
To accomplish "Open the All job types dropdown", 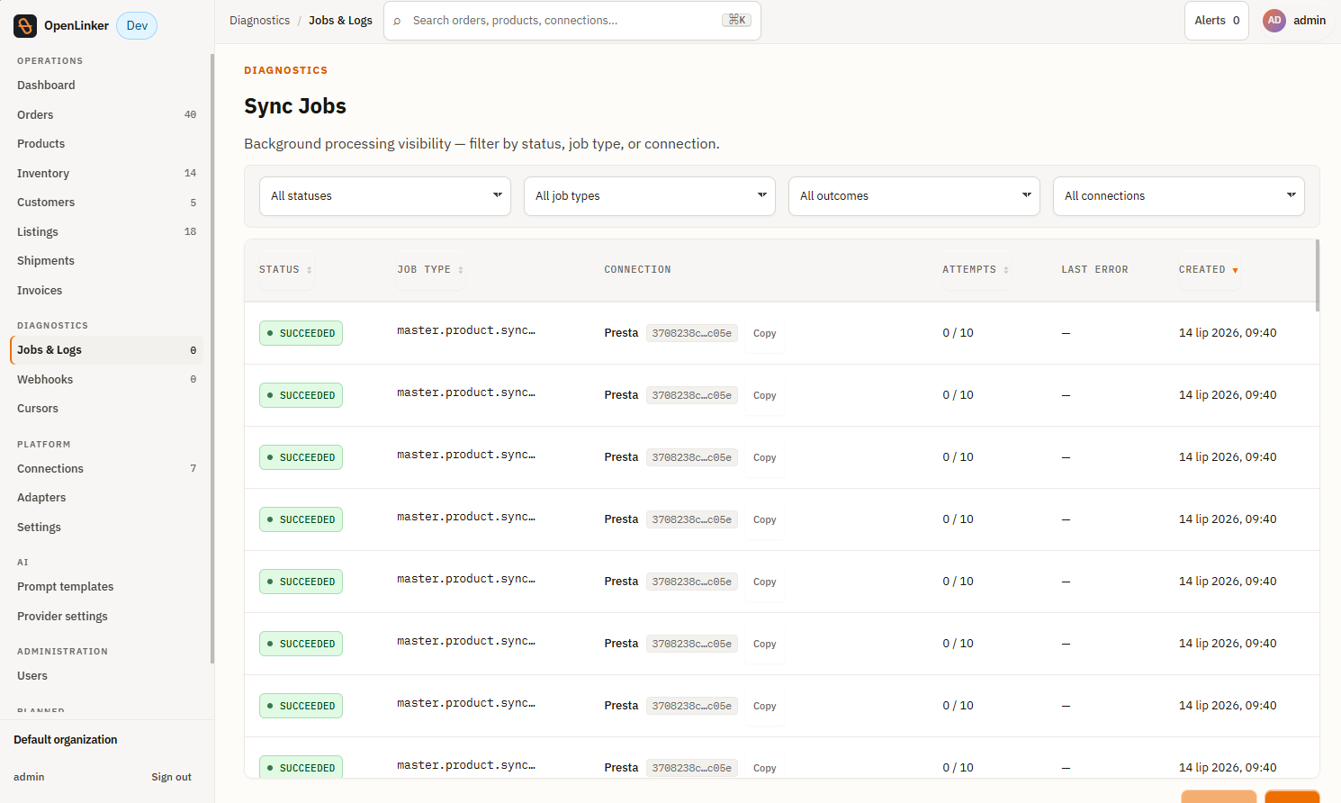I will [x=650, y=196].
